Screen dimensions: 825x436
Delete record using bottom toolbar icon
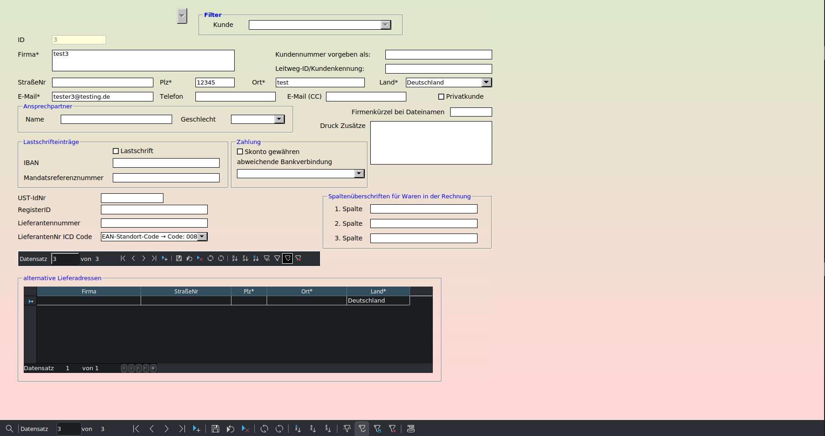(246, 429)
